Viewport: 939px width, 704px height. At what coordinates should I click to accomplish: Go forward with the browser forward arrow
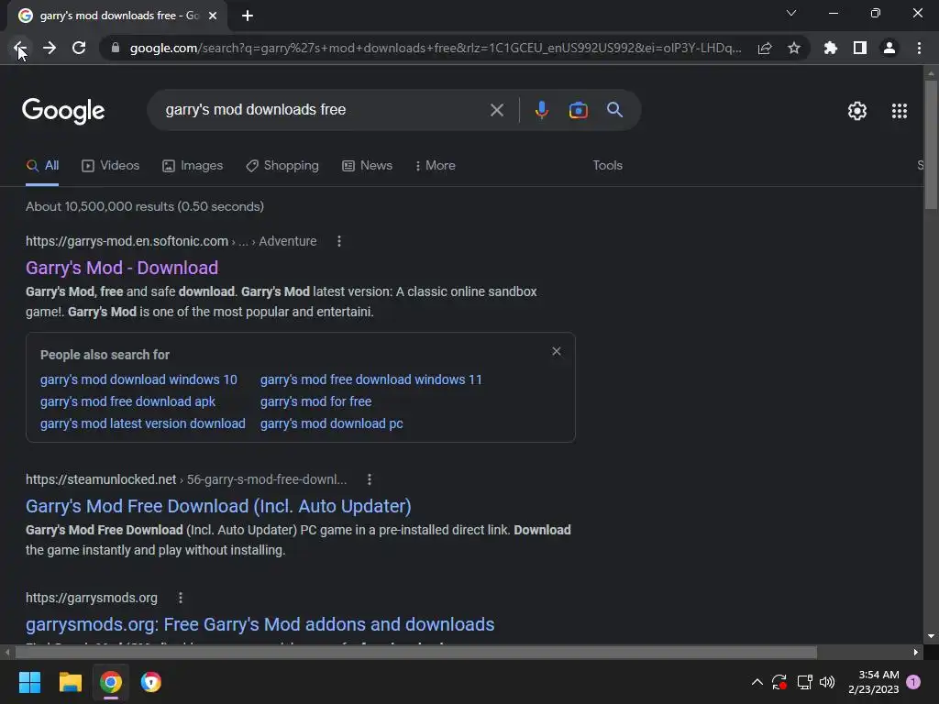click(x=50, y=48)
